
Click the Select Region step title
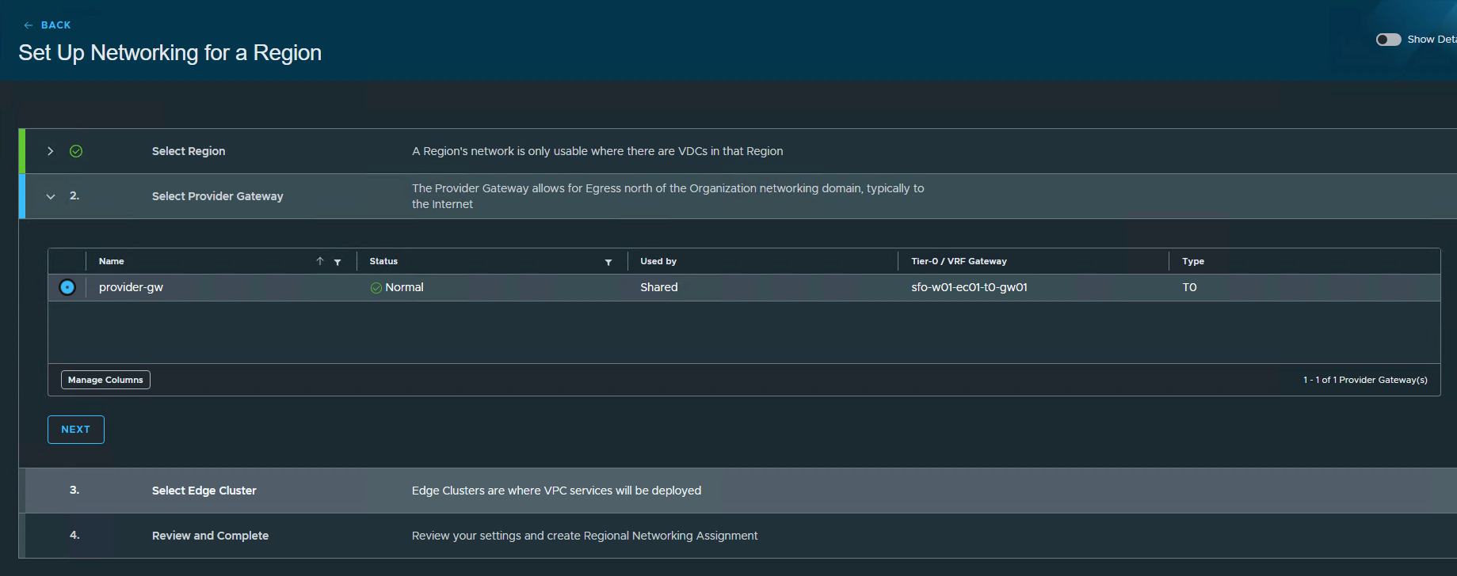pyautogui.click(x=189, y=151)
